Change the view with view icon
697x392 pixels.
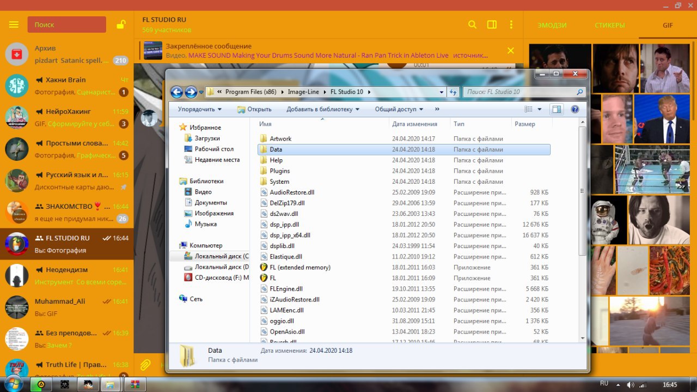[x=528, y=109]
